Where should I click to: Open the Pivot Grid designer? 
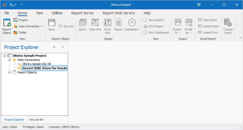pyautogui.click(x=107, y=26)
